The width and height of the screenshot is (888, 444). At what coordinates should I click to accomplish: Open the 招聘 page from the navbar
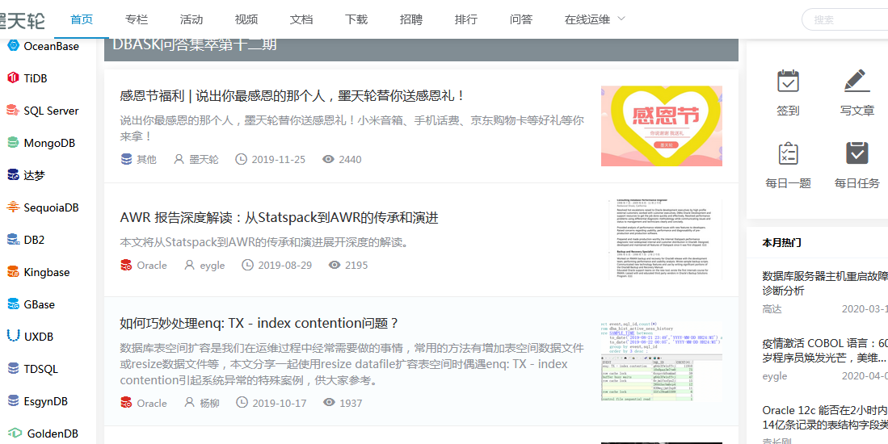click(411, 19)
